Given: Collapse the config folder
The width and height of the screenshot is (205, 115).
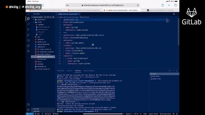Looking at the screenshot, I should 39,22.
